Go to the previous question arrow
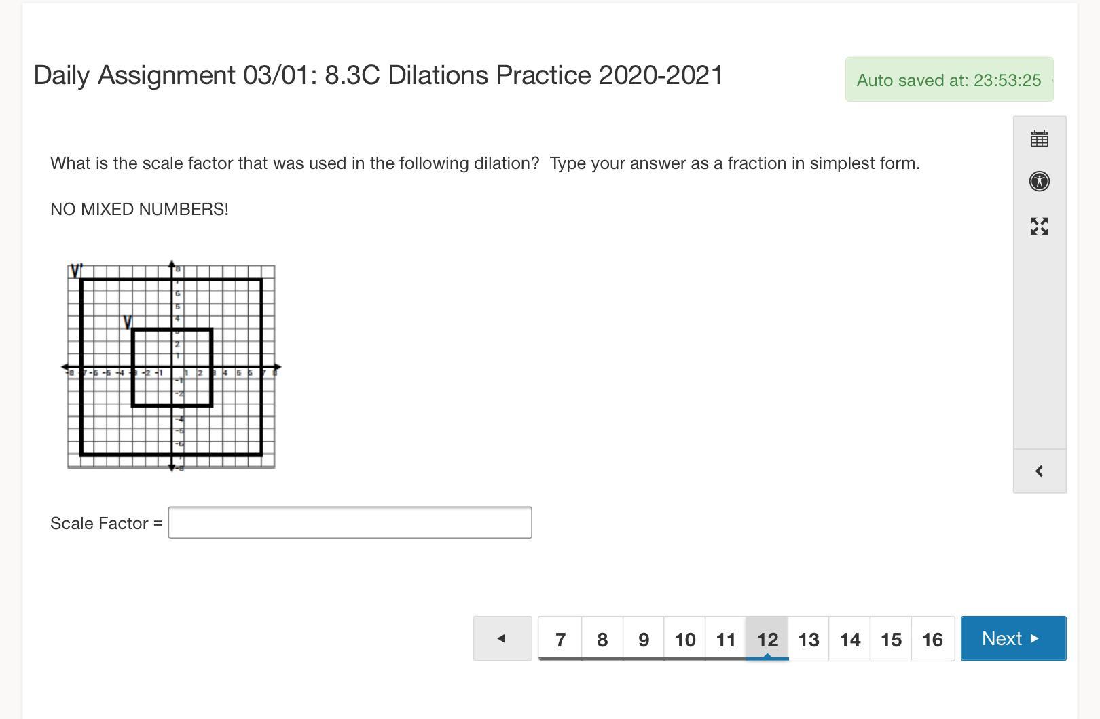The image size is (1100, 719). point(502,638)
